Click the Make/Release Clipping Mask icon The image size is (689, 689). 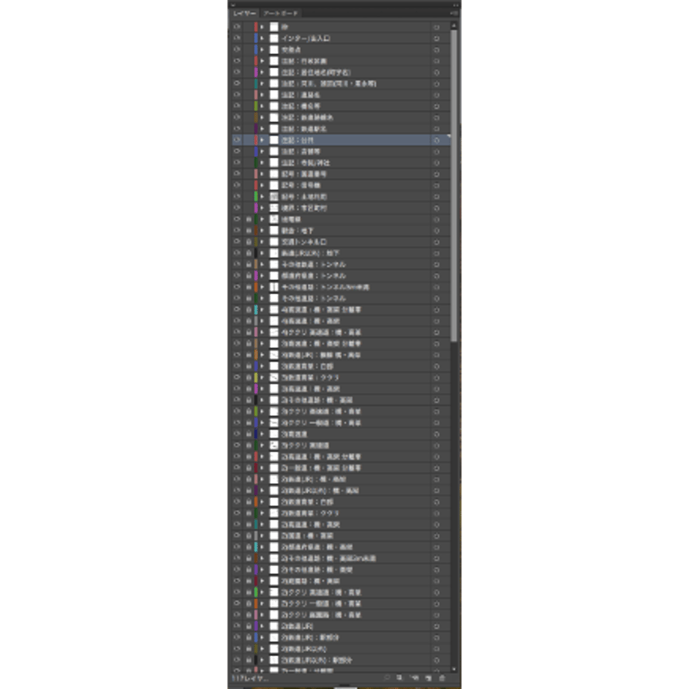click(400, 678)
